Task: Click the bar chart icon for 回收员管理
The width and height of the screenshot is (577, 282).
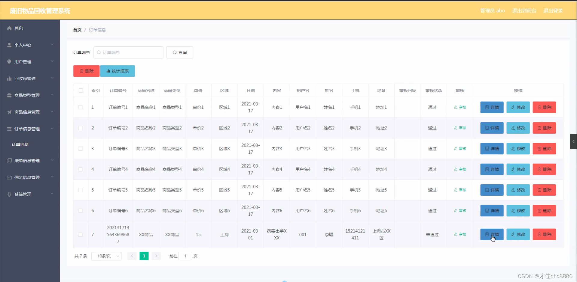Action: tap(9, 79)
